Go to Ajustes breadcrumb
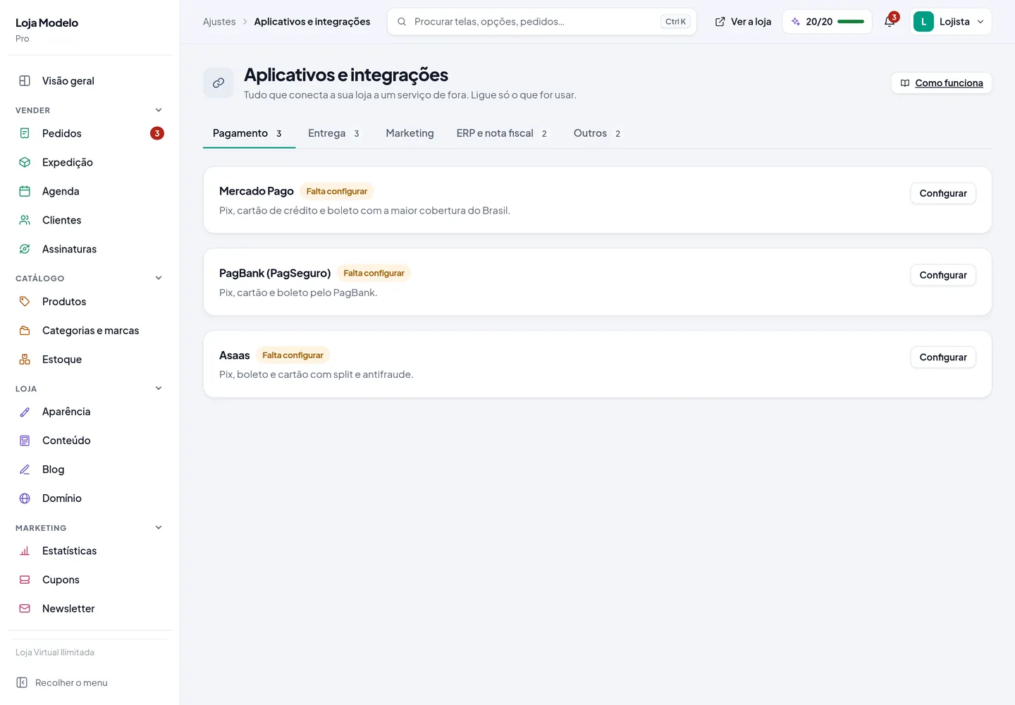Image resolution: width=1015 pixels, height=705 pixels. click(x=219, y=22)
